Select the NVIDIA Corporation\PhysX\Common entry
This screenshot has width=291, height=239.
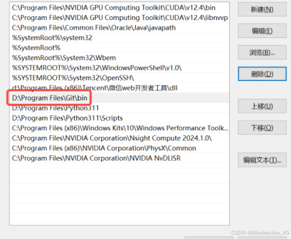click(120, 148)
